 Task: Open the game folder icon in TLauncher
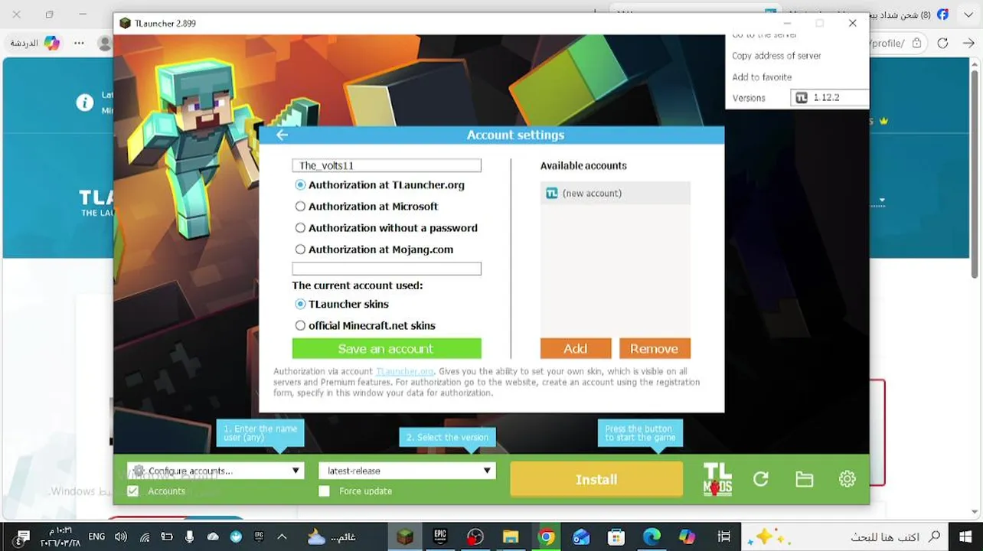[x=804, y=479]
